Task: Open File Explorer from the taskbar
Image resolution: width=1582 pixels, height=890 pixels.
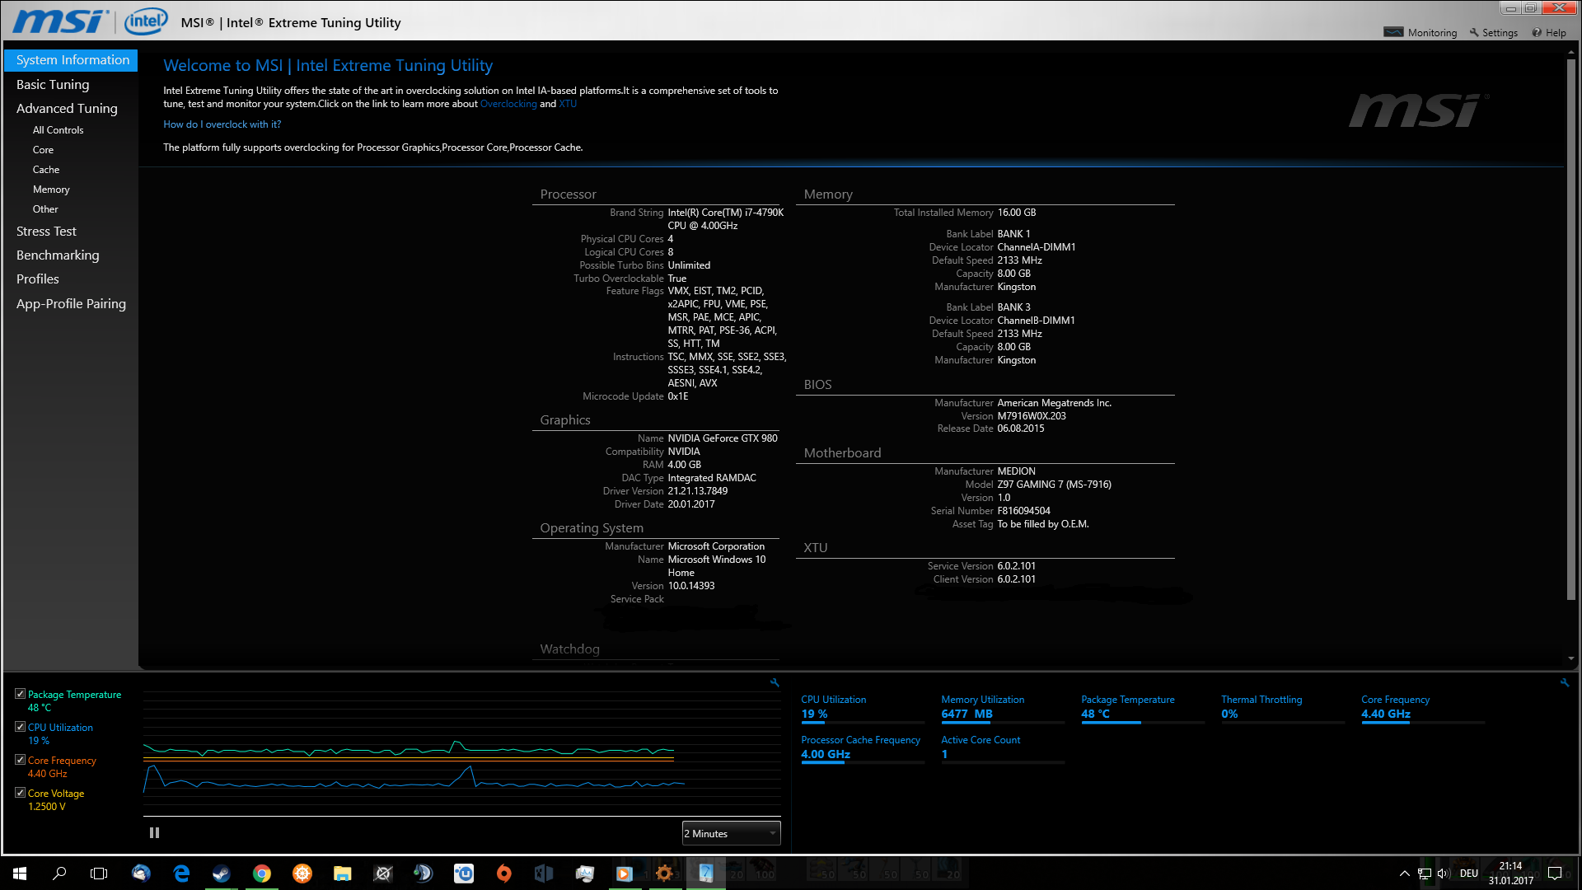Action: coord(343,874)
